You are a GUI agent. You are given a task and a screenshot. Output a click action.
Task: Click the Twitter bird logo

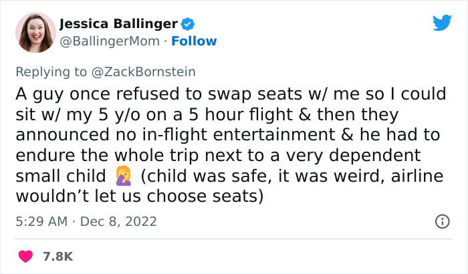click(442, 23)
